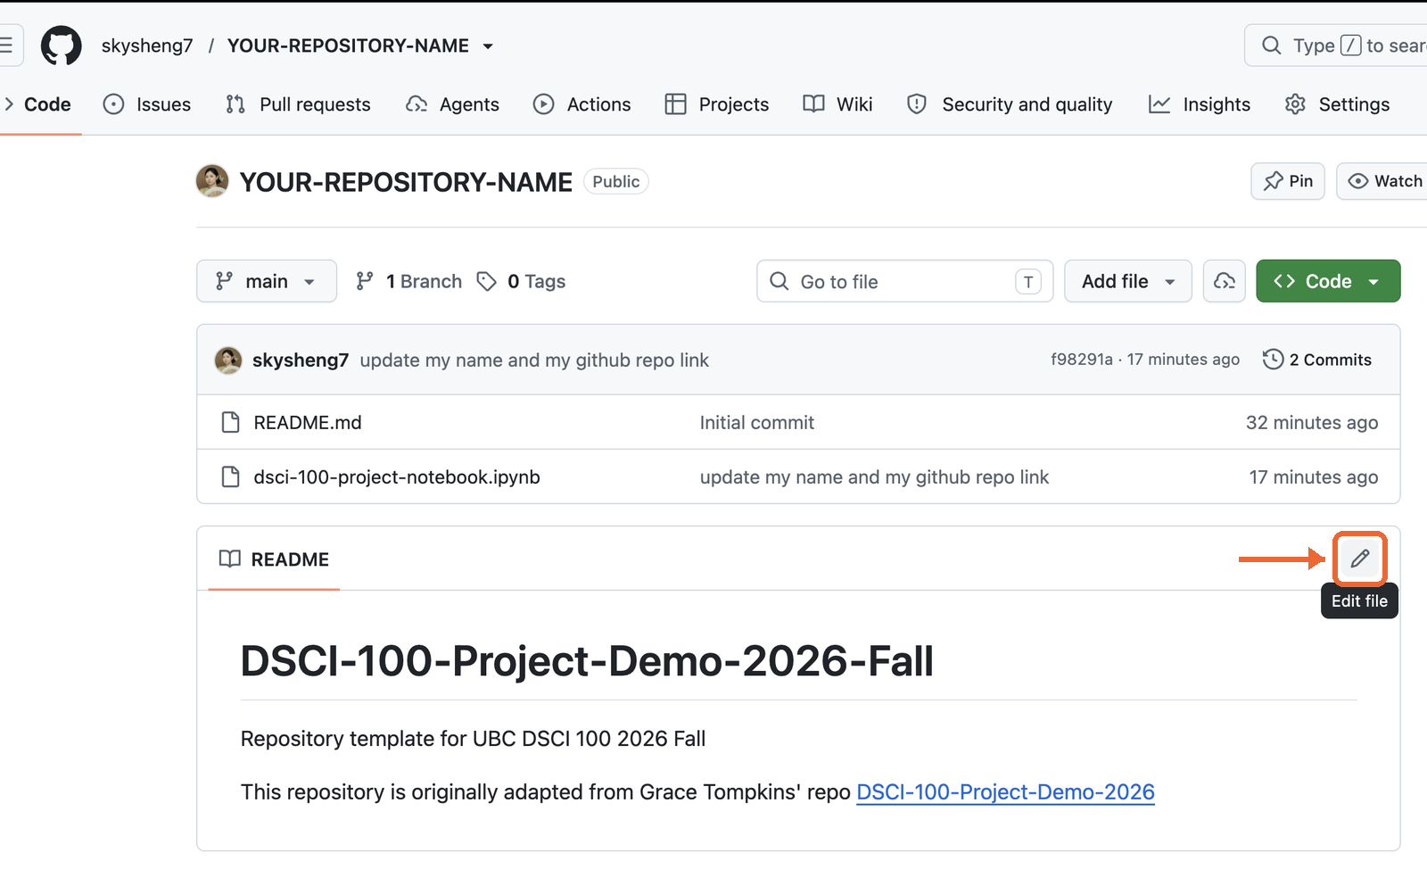Image resolution: width=1427 pixels, height=886 pixels.
Task: Click the header search box
Action: tap(1336, 46)
